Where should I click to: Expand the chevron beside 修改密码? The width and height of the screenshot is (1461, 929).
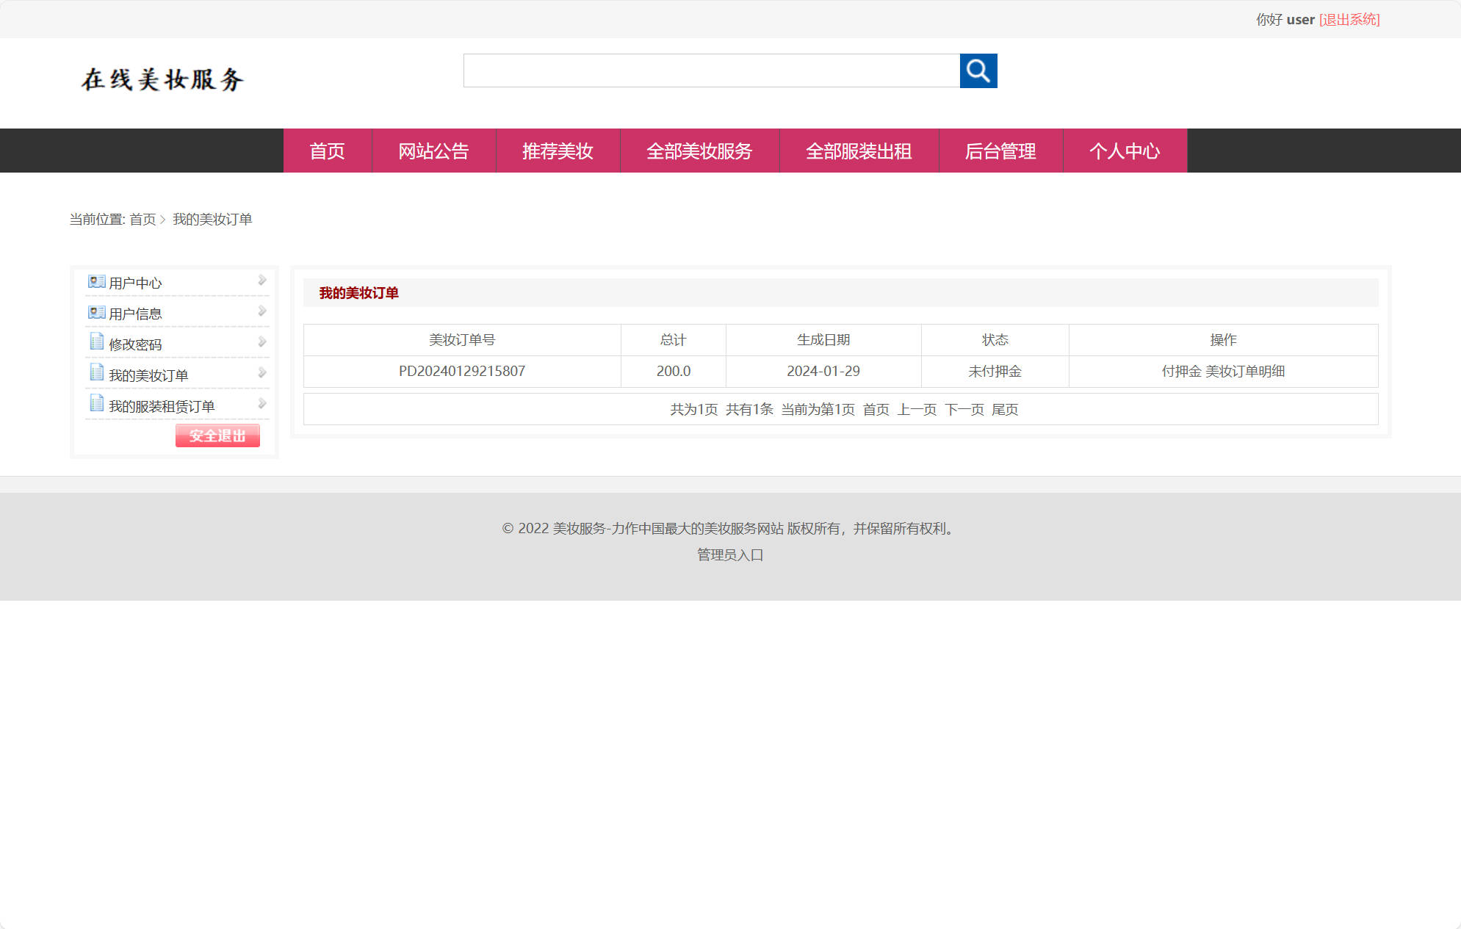(262, 341)
